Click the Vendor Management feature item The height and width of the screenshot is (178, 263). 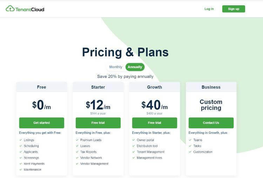click(94, 164)
